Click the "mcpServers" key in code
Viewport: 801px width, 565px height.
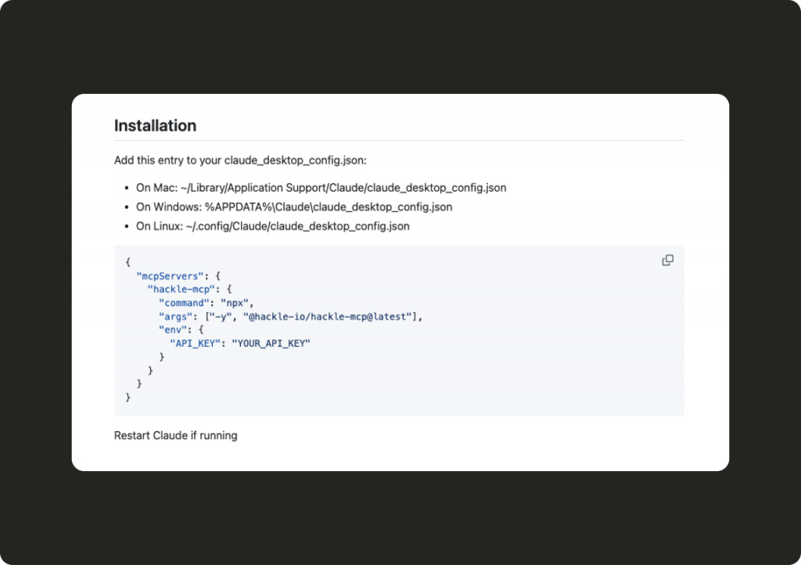[170, 275]
